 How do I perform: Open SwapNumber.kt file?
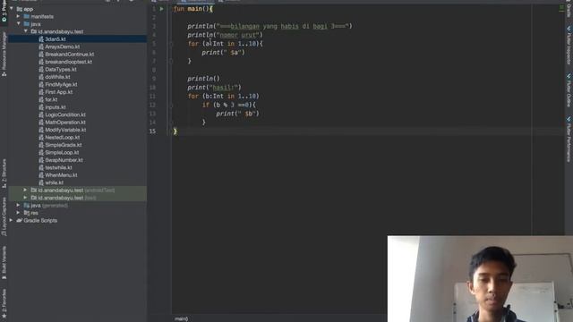click(x=64, y=160)
